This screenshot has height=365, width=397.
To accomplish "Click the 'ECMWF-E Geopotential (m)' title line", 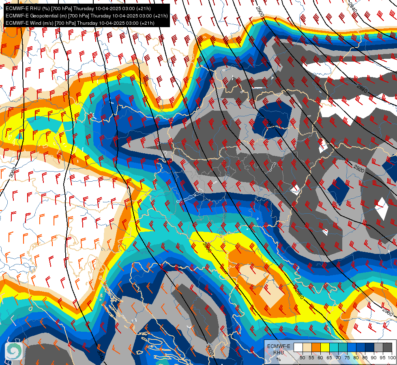I will tap(87, 16).
